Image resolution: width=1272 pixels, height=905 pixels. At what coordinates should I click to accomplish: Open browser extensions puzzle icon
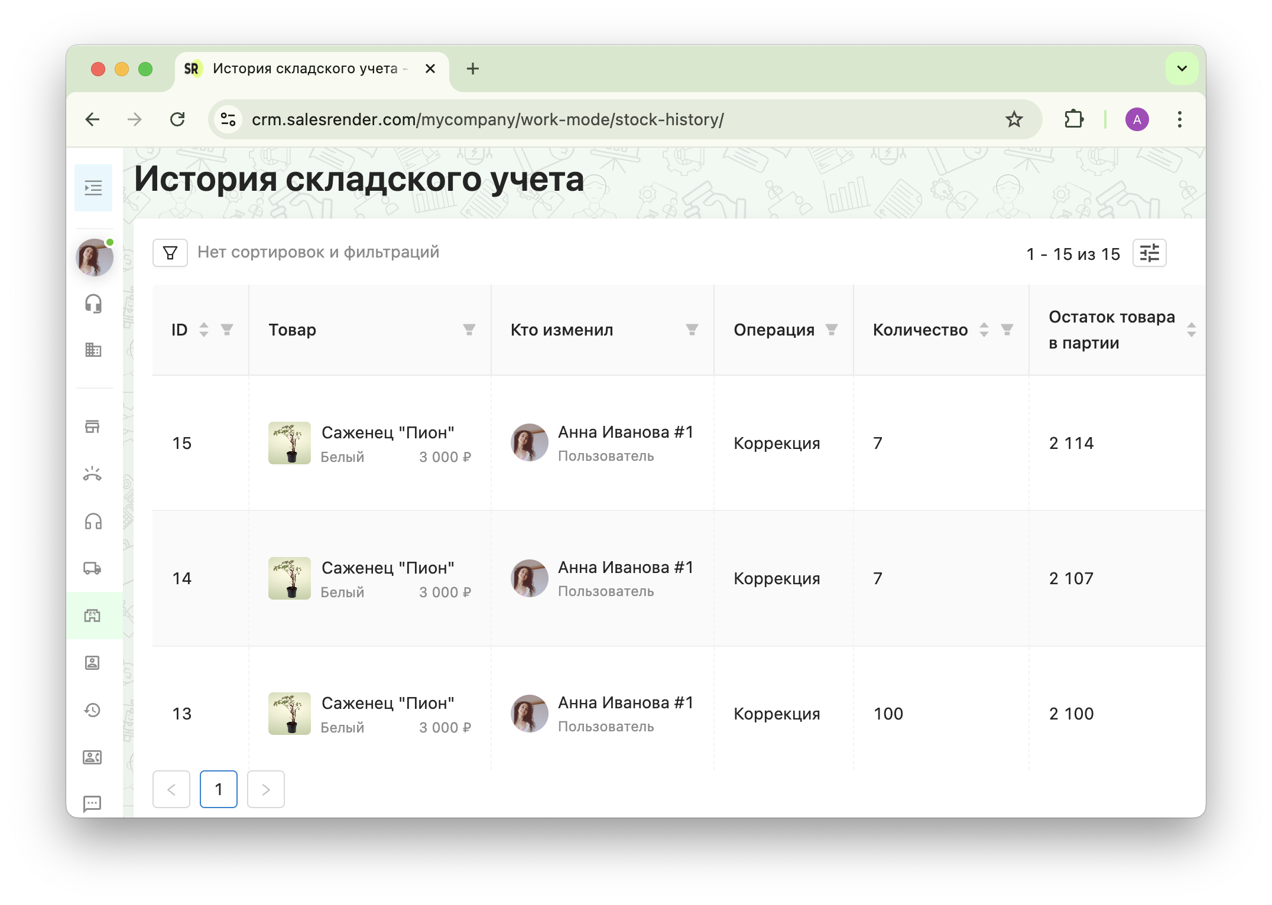1073,119
